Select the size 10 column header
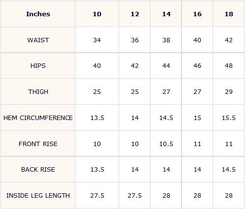The image size is (246, 210). tap(97, 14)
